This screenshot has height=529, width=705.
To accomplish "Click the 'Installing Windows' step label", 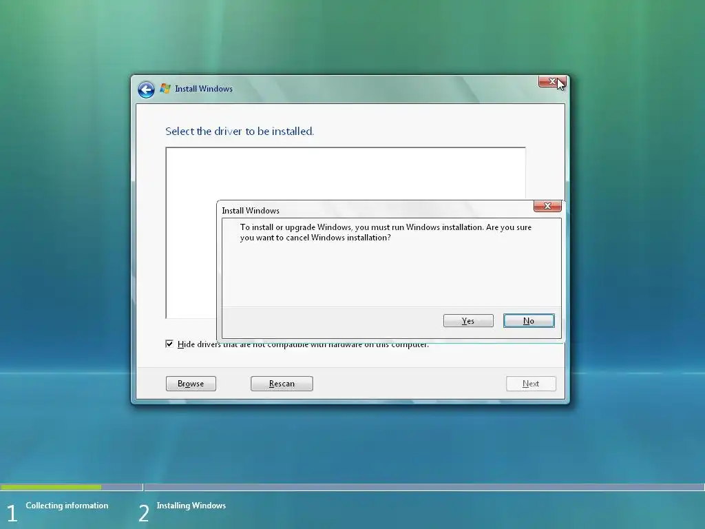I will (x=191, y=506).
